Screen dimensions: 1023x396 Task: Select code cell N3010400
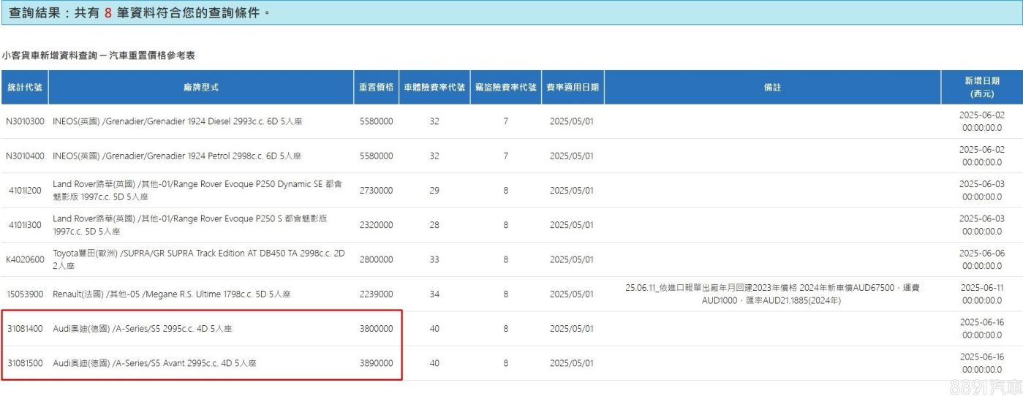tap(25, 156)
